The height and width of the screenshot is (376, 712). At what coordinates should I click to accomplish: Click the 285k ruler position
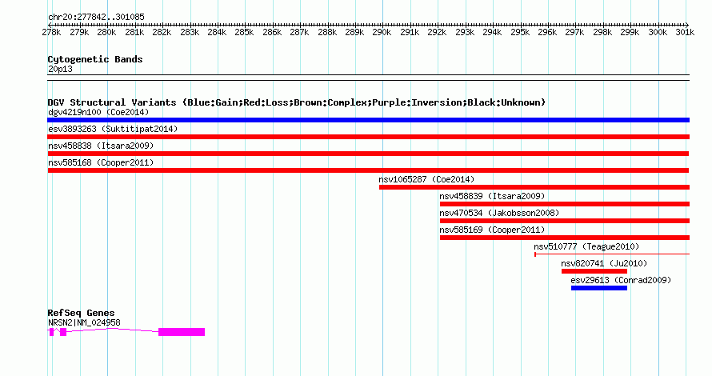coord(244,32)
